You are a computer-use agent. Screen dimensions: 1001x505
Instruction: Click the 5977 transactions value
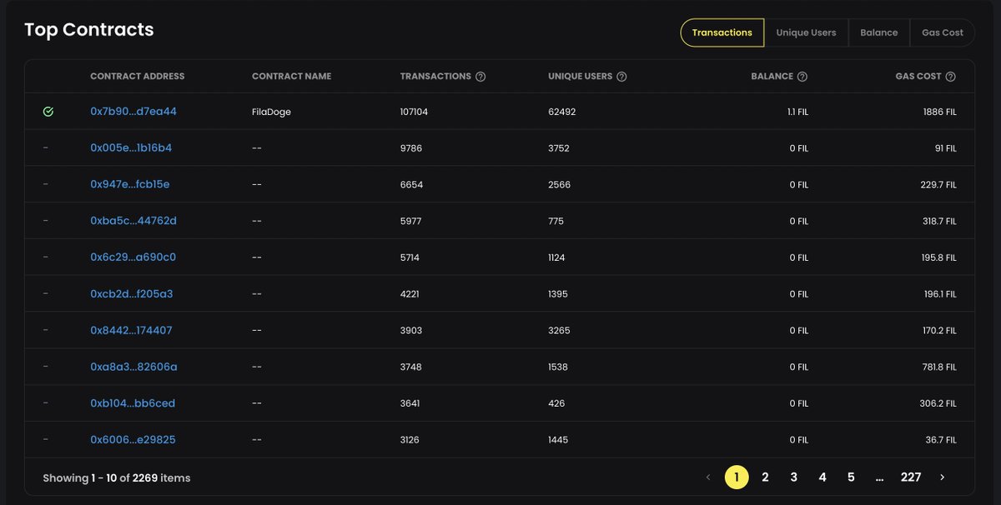411,222
